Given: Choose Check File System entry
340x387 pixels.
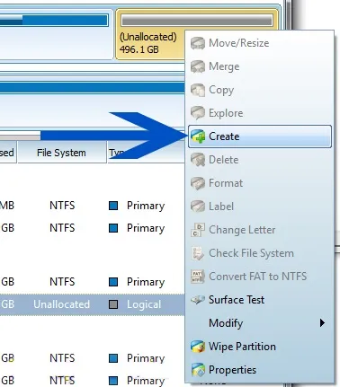Looking at the screenshot, I should 260,253.
